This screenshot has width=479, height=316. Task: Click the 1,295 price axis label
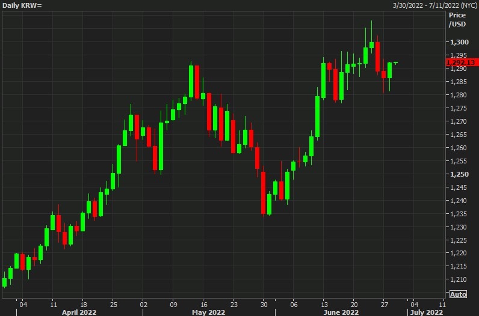click(x=458, y=55)
